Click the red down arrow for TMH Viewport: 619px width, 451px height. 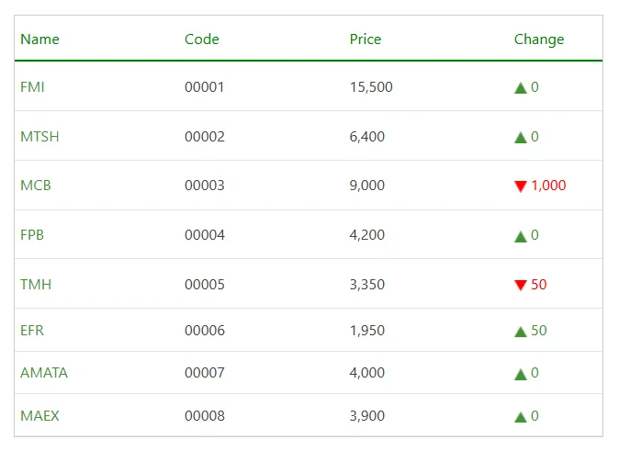(521, 286)
